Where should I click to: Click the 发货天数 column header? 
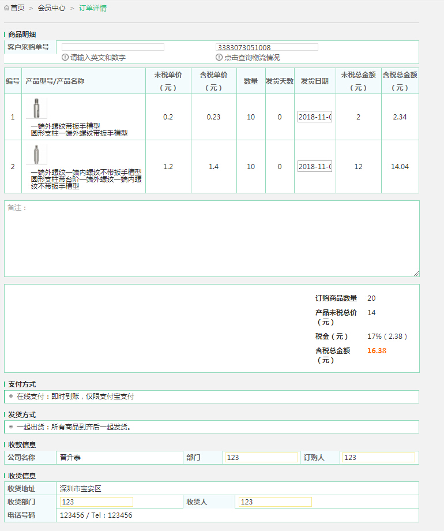click(x=280, y=81)
